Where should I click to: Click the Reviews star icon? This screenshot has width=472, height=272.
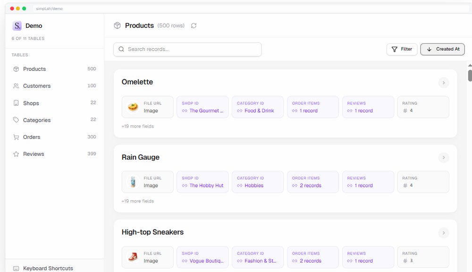tap(16, 154)
